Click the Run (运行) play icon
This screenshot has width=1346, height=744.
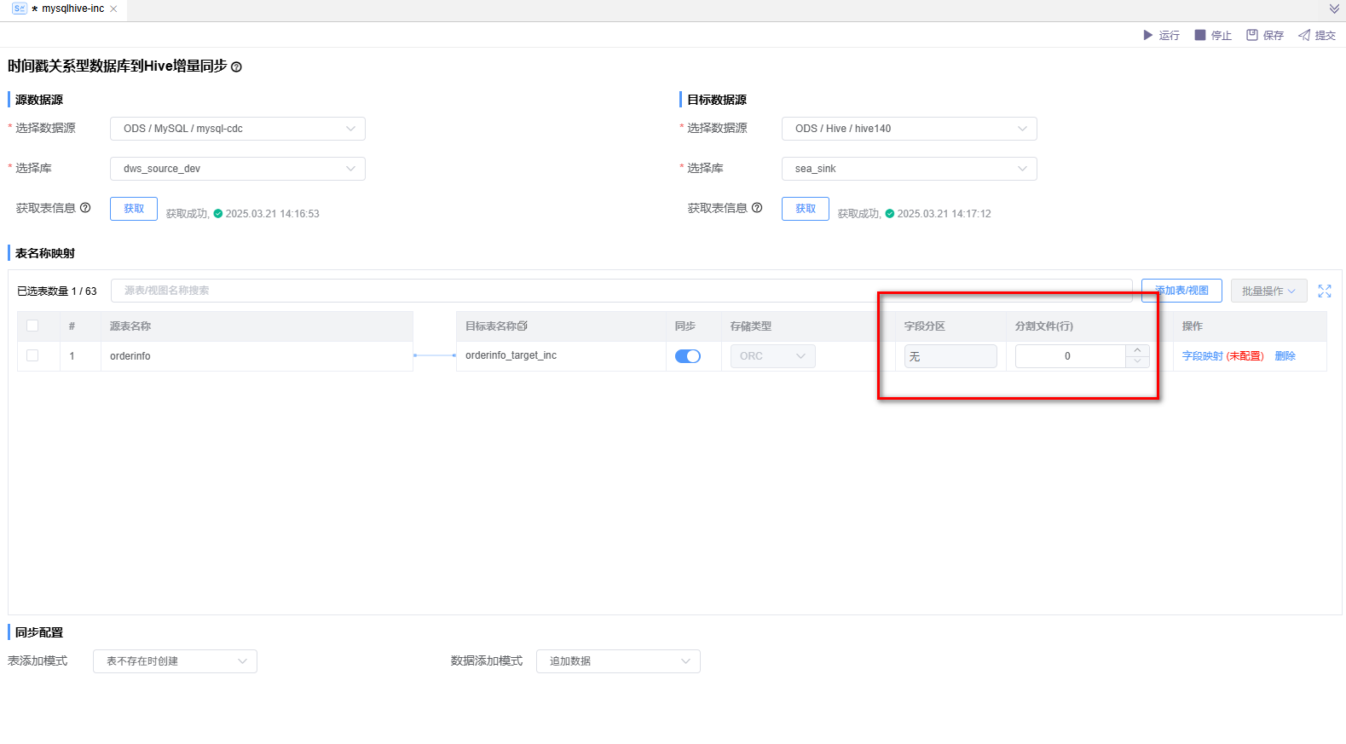coord(1147,35)
